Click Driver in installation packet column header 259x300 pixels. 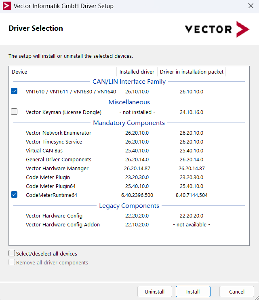click(192, 72)
